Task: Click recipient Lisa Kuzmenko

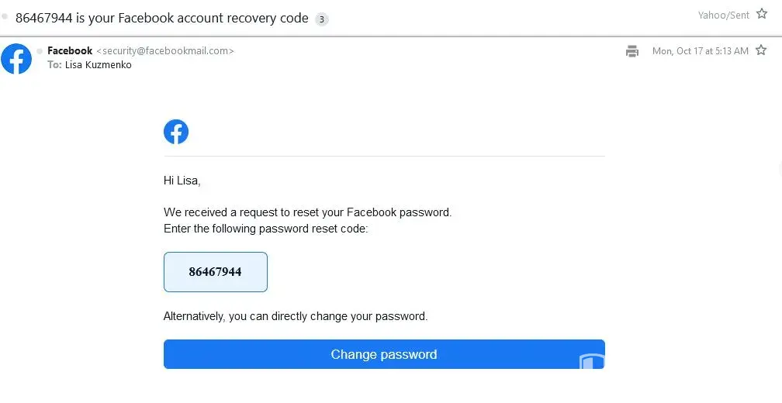Action: [x=99, y=65]
